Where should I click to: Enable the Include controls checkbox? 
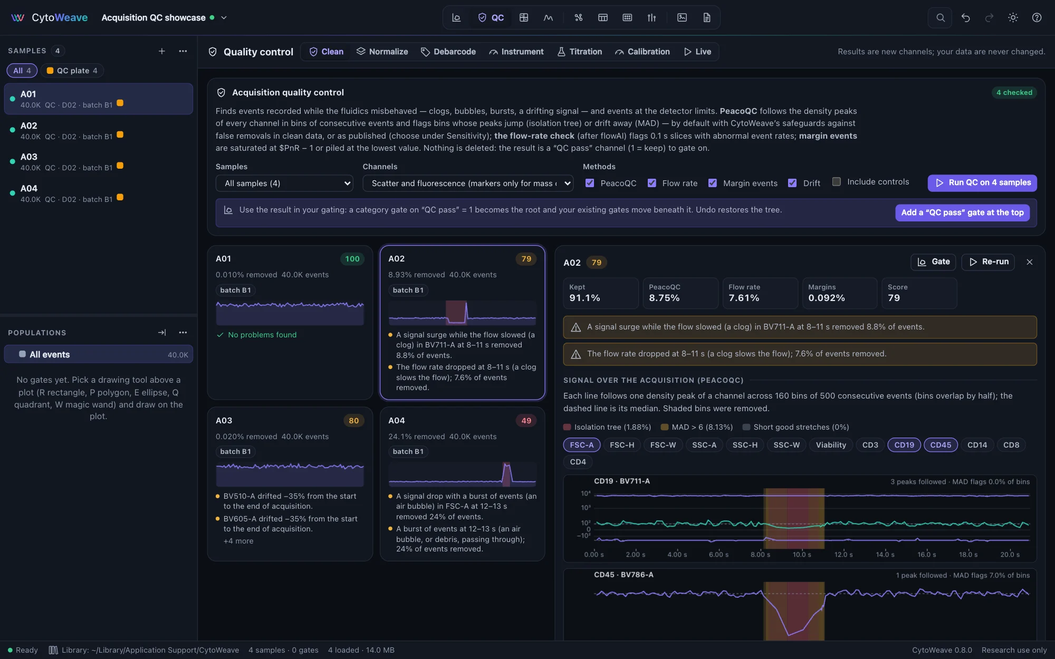click(x=837, y=181)
